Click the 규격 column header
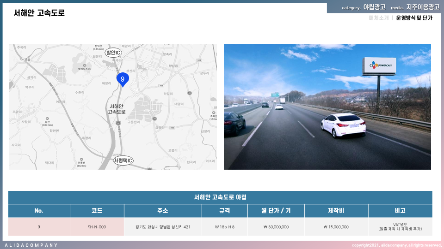Viewport: 444px width, 249px height. (225, 211)
